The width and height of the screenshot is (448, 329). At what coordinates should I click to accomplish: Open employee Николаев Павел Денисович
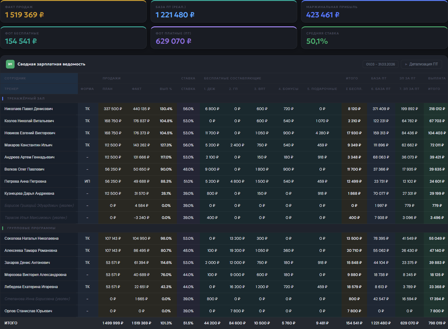point(29,109)
